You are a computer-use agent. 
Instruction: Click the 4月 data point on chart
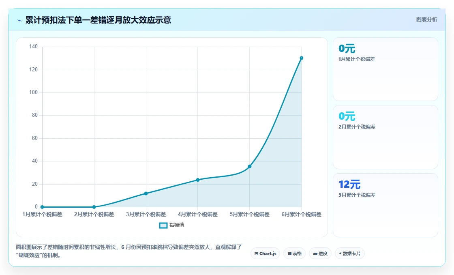(198, 180)
